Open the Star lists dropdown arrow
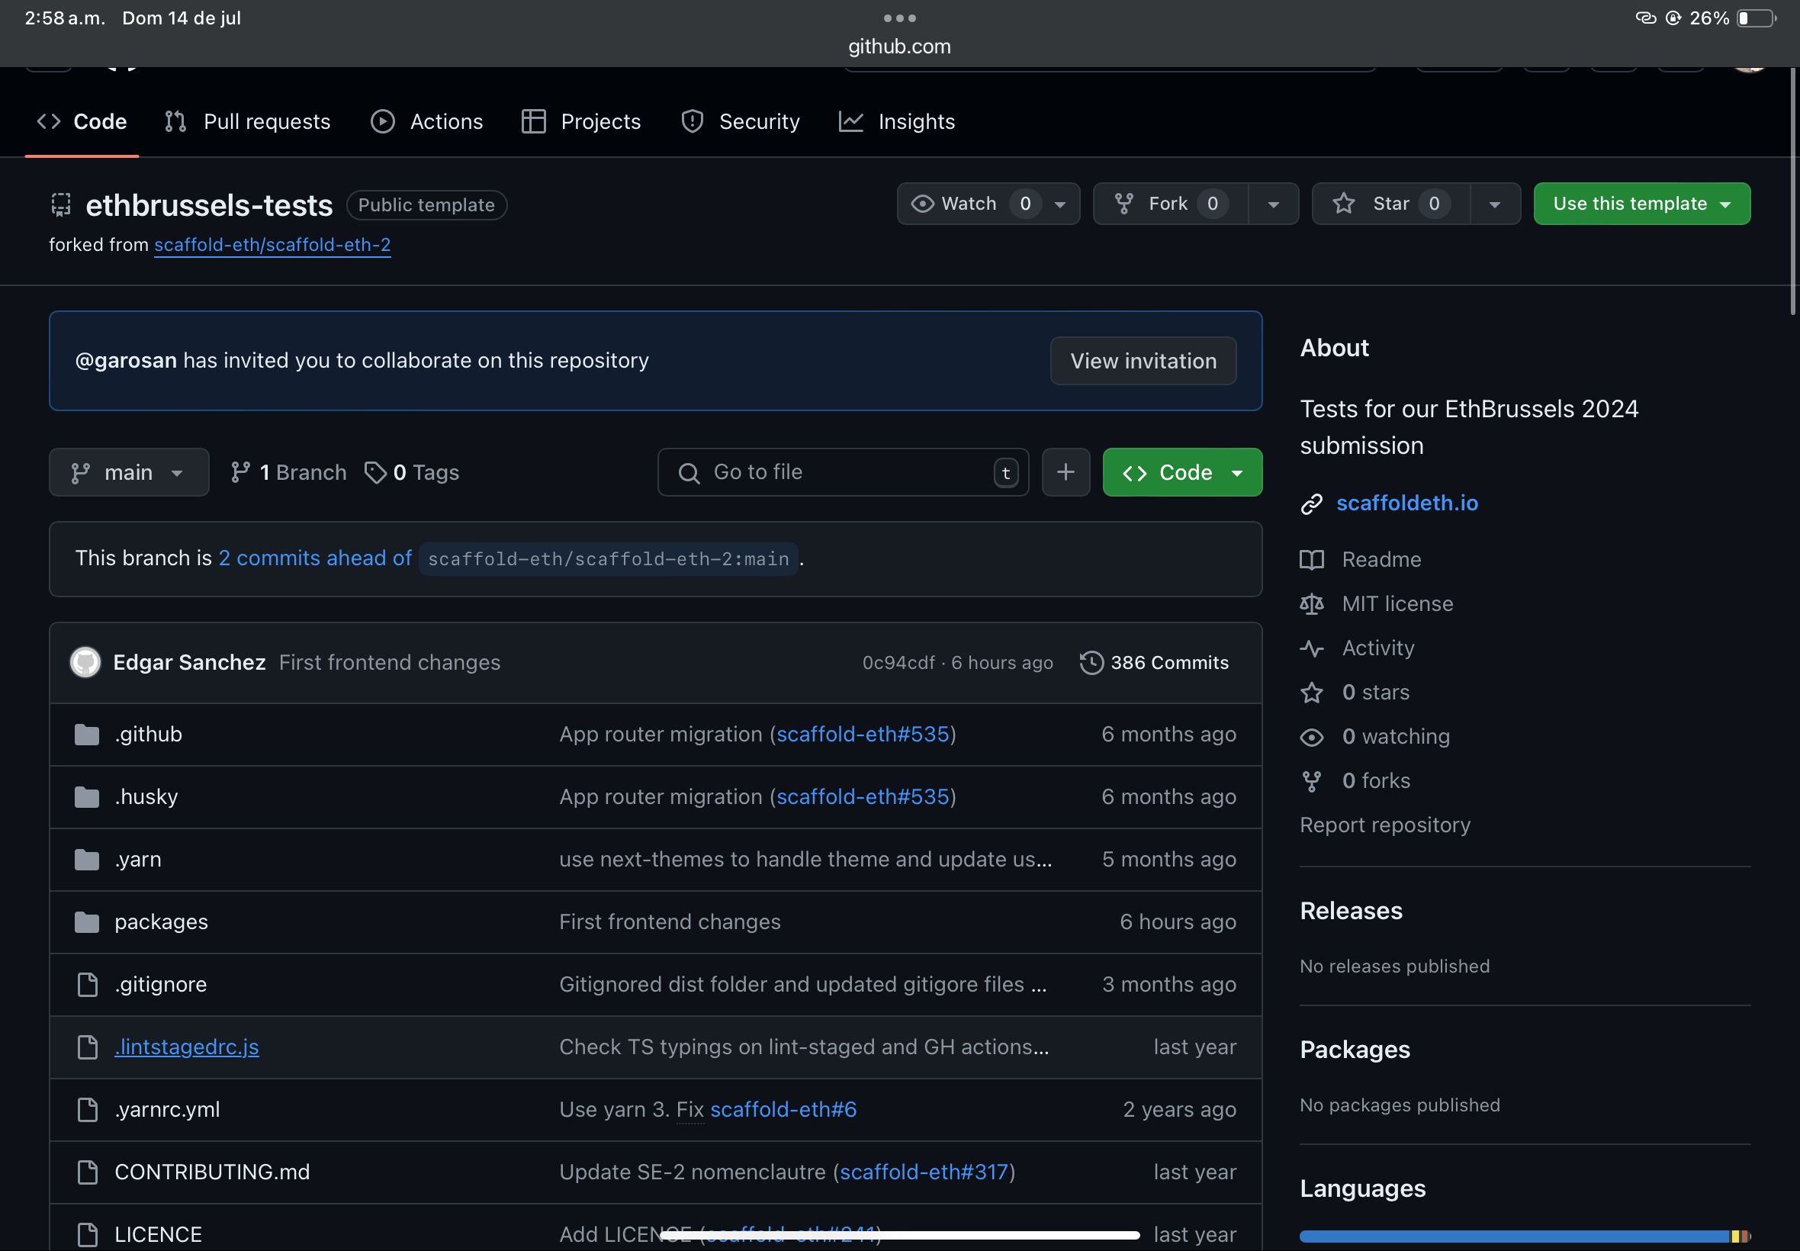 (x=1495, y=204)
